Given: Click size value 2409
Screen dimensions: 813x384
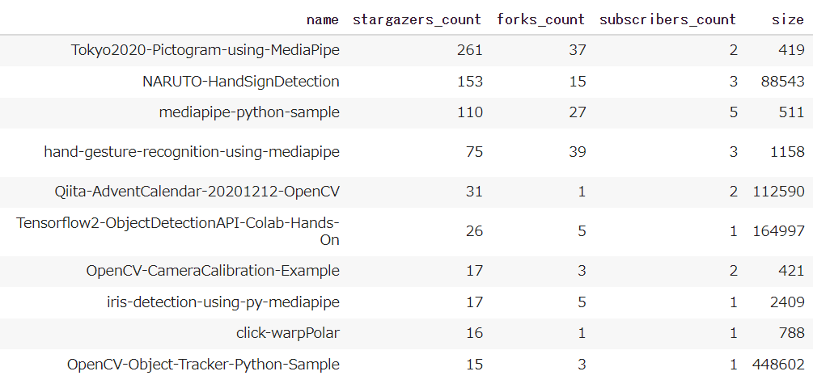Looking at the screenshot, I should tap(787, 302).
